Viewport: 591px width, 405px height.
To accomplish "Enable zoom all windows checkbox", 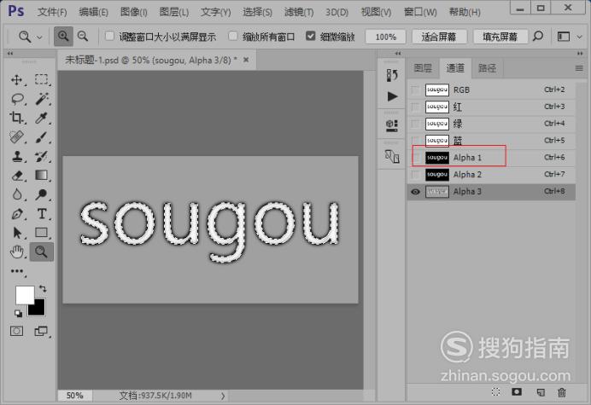I will (233, 36).
